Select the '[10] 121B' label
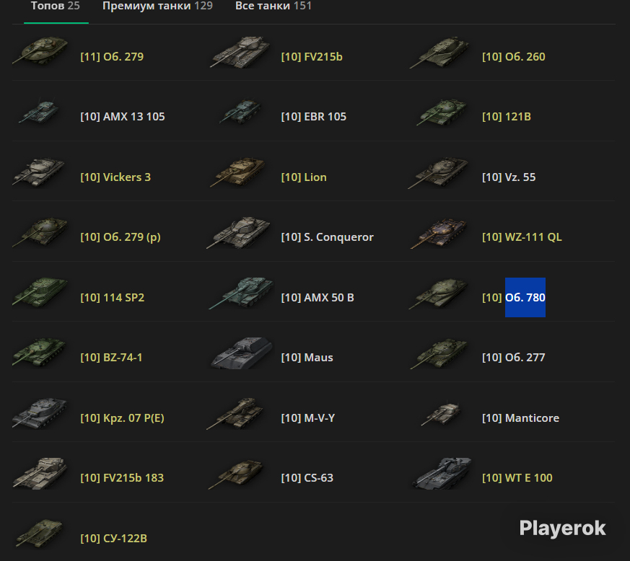Image resolution: width=630 pixels, height=561 pixels. pos(507,117)
